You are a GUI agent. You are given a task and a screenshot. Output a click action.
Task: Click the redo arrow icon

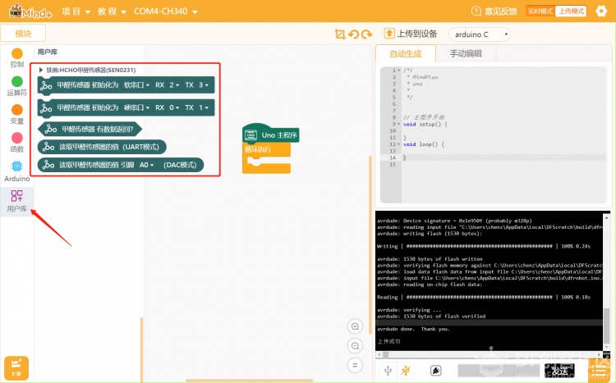(367, 34)
